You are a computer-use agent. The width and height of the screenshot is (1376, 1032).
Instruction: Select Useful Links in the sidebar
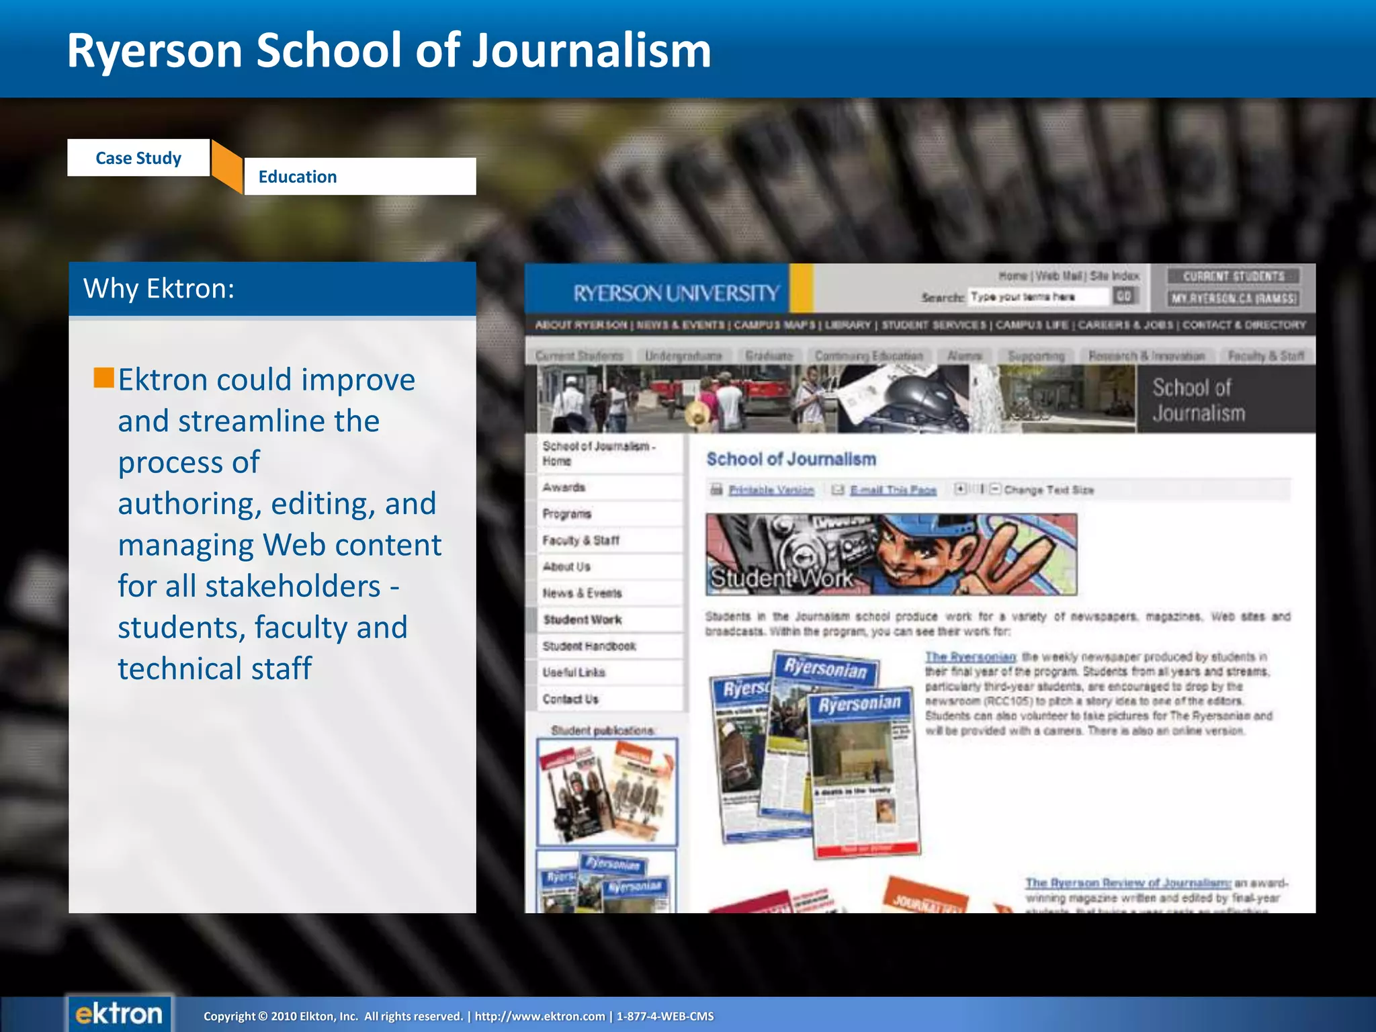click(610, 673)
